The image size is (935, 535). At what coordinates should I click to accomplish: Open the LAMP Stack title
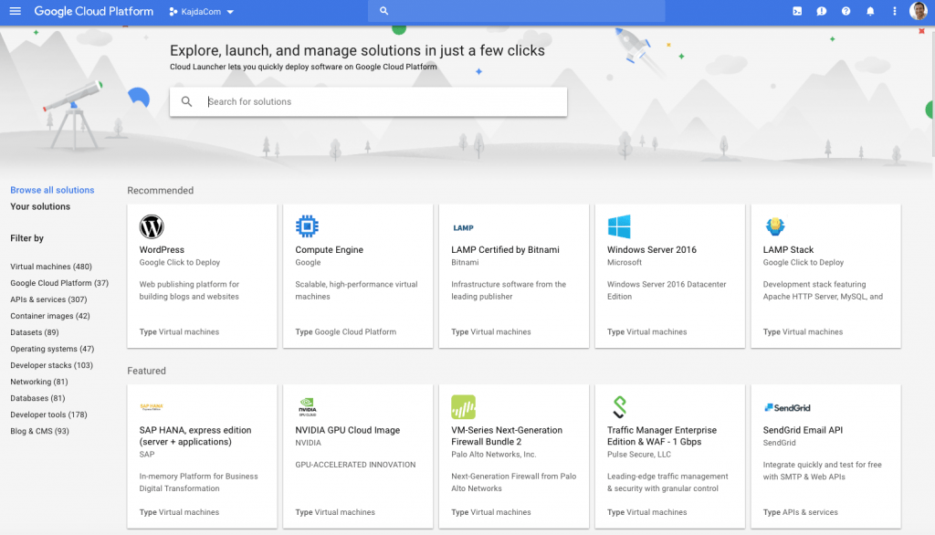(x=788, y=249)
